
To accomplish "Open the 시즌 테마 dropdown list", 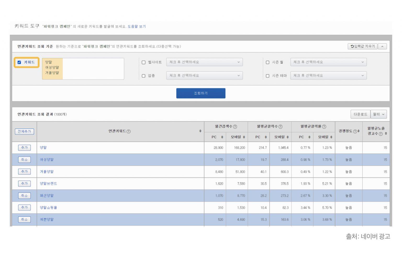I will click(x=328, y=76).
